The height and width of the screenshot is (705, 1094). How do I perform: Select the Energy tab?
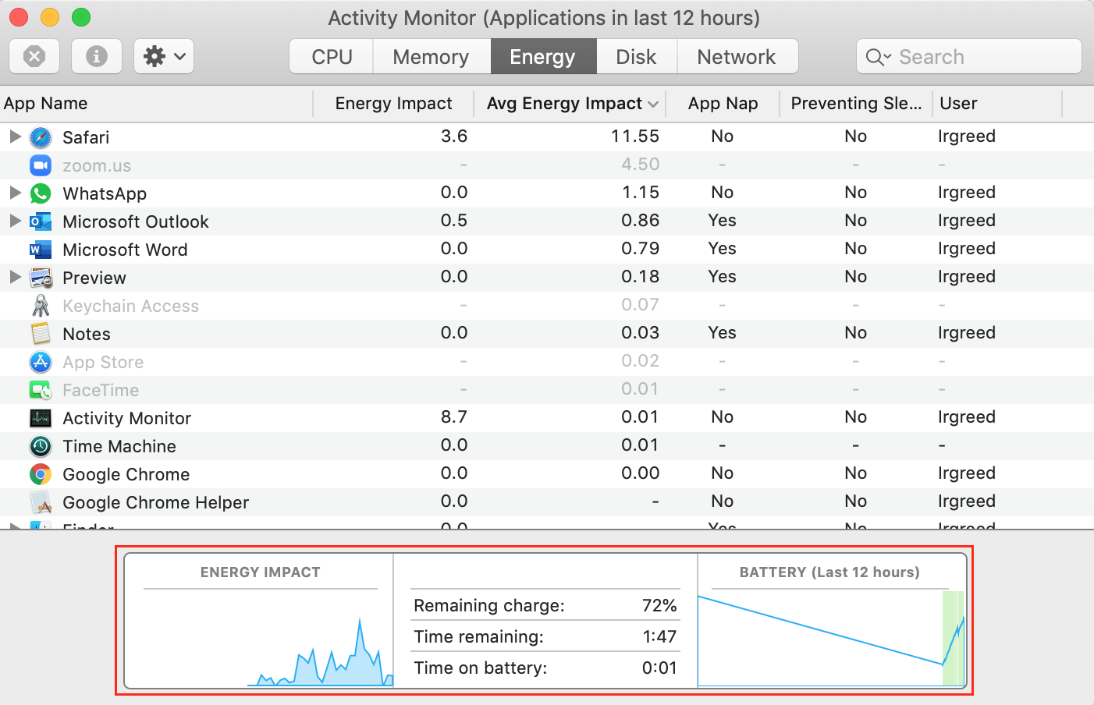[543, 57]
